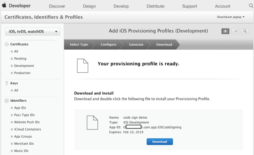Open Production certificates in sidebar
This screenshot has width=254, height=155.
tap(22, 73)
